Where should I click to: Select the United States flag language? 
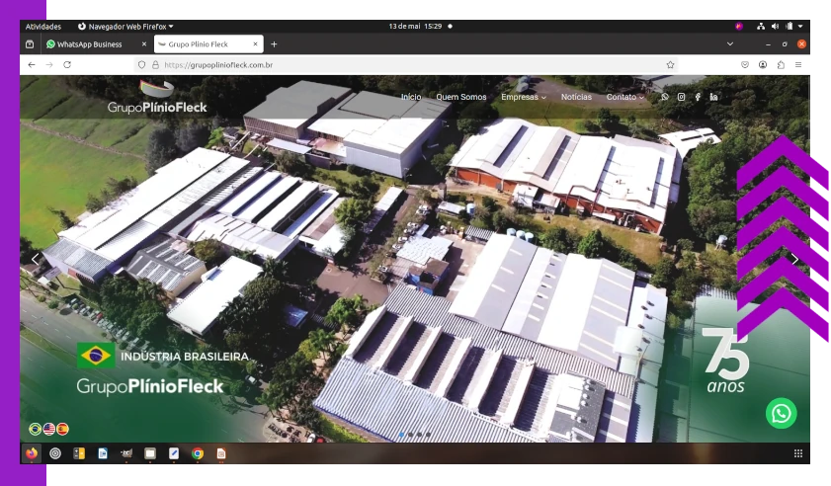coord(48,429)
